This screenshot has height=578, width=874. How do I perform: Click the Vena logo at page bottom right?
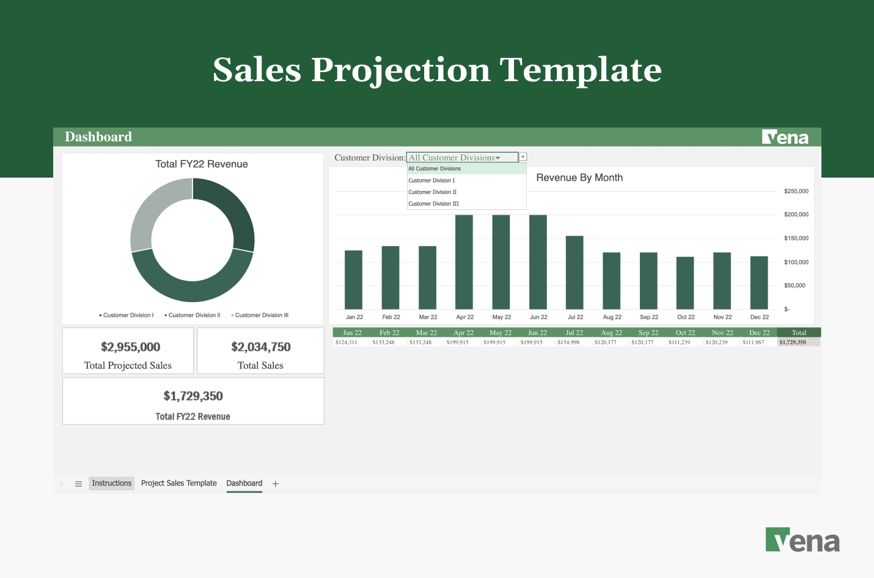[802, 540]
